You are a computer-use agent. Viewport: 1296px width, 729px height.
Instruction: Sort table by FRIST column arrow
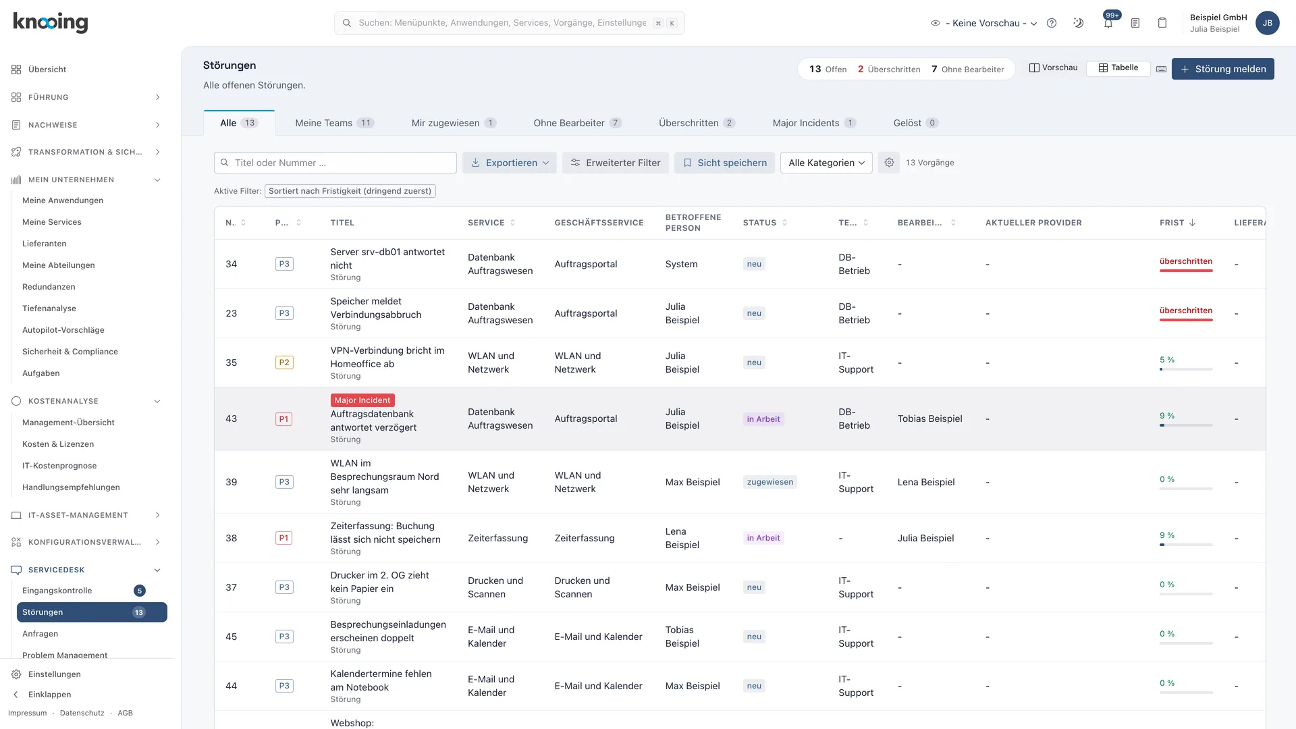1192,223
